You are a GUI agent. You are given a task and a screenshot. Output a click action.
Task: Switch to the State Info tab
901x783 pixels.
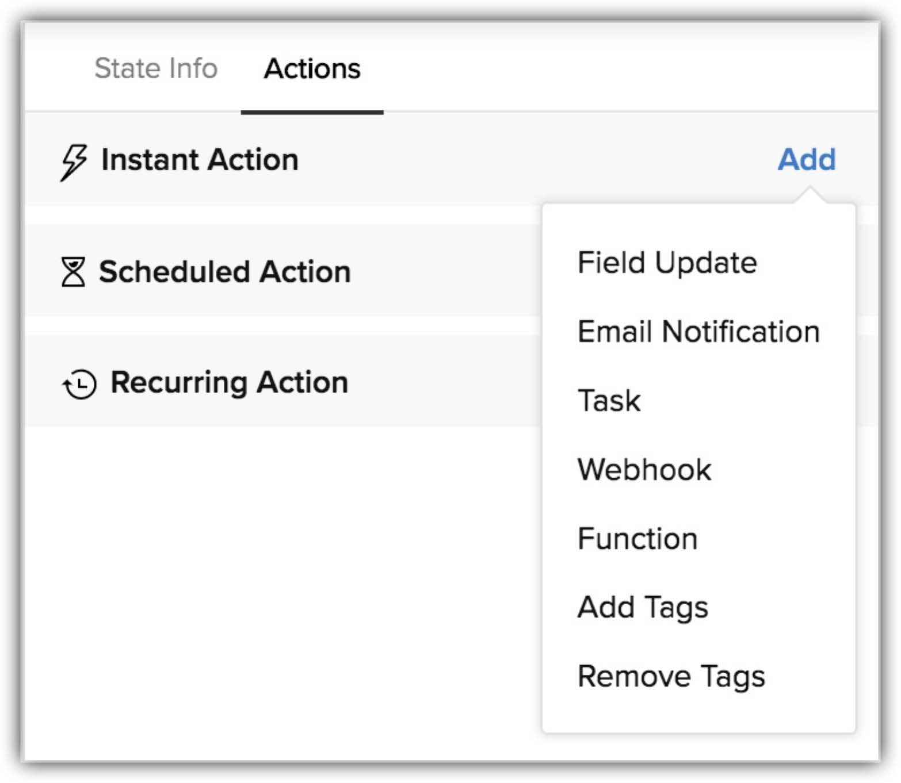[x=156, y=68]
